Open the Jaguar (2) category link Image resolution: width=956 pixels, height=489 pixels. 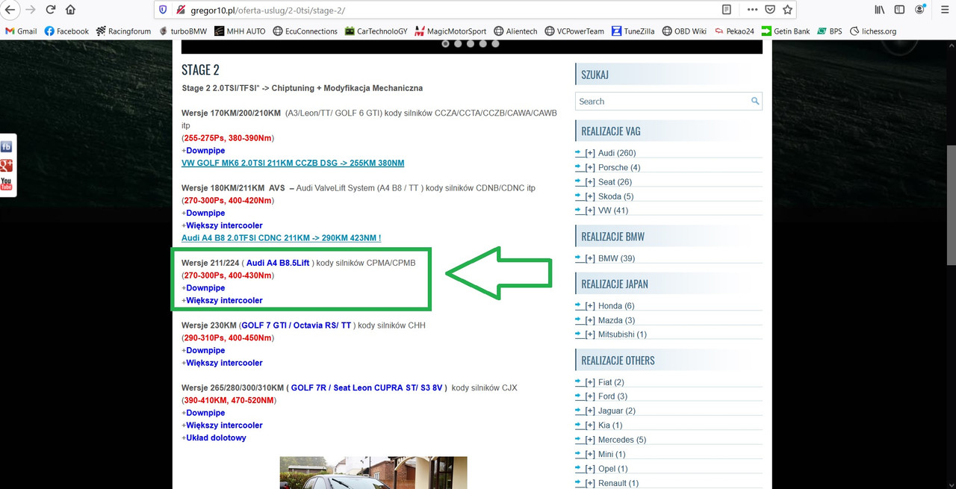(617, 411)
